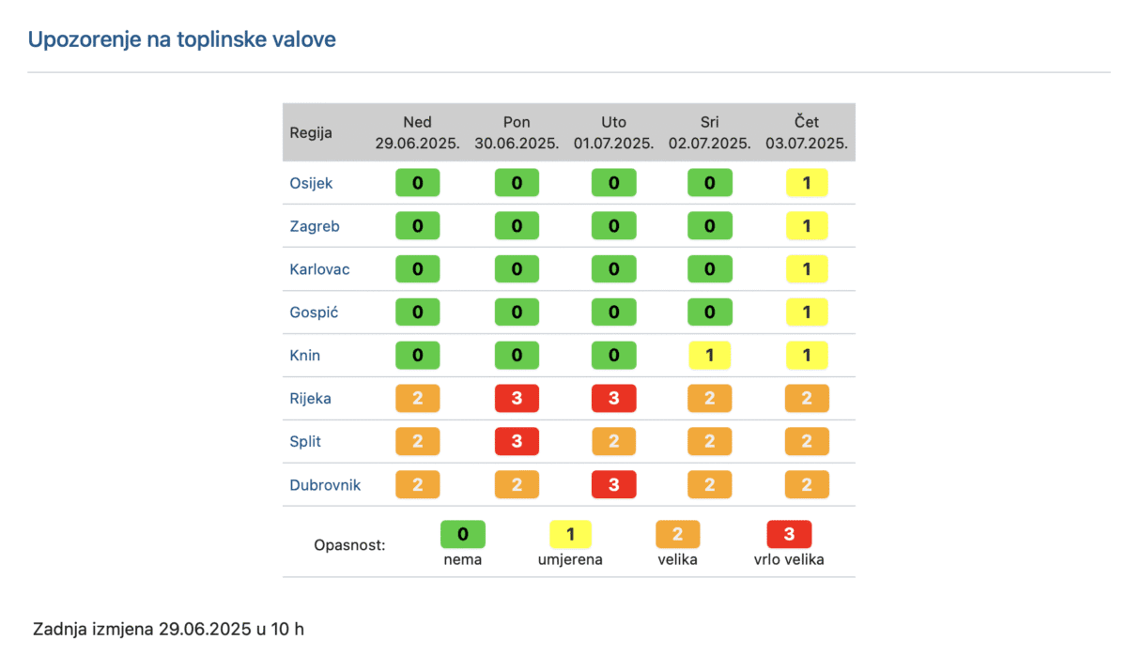
Task: Click the yellow legend badge labeled umjerena
Action: click(570, 535)
